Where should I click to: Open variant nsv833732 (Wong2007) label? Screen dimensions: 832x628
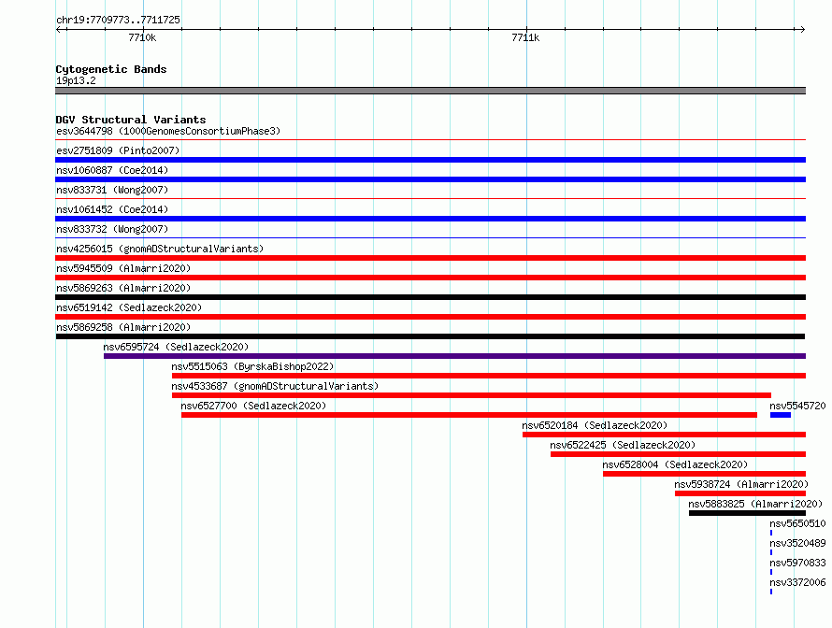[112, 229]
